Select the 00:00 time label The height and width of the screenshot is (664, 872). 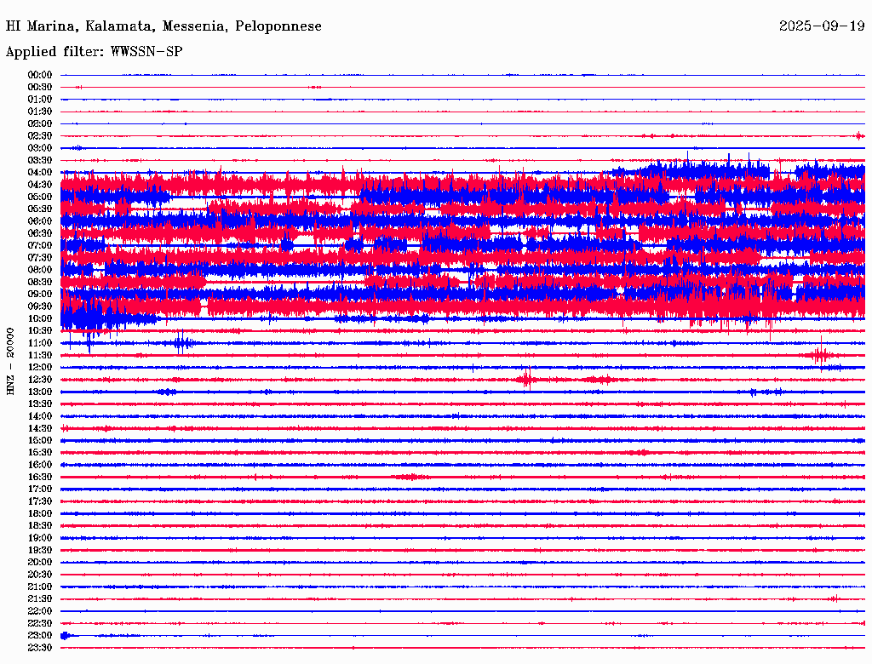[40, 75]
